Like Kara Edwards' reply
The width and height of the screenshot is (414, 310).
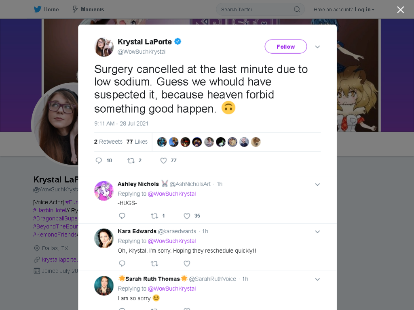187,263
